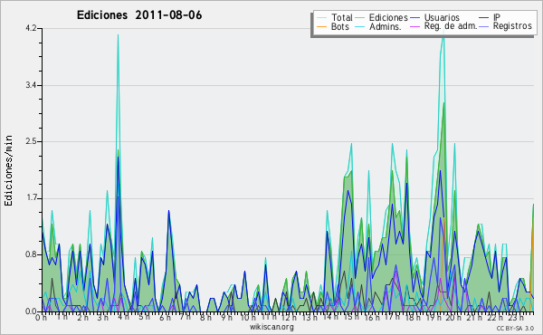
Task: Click the x-axis label '17 h'
Action: (x=392, y=317)
